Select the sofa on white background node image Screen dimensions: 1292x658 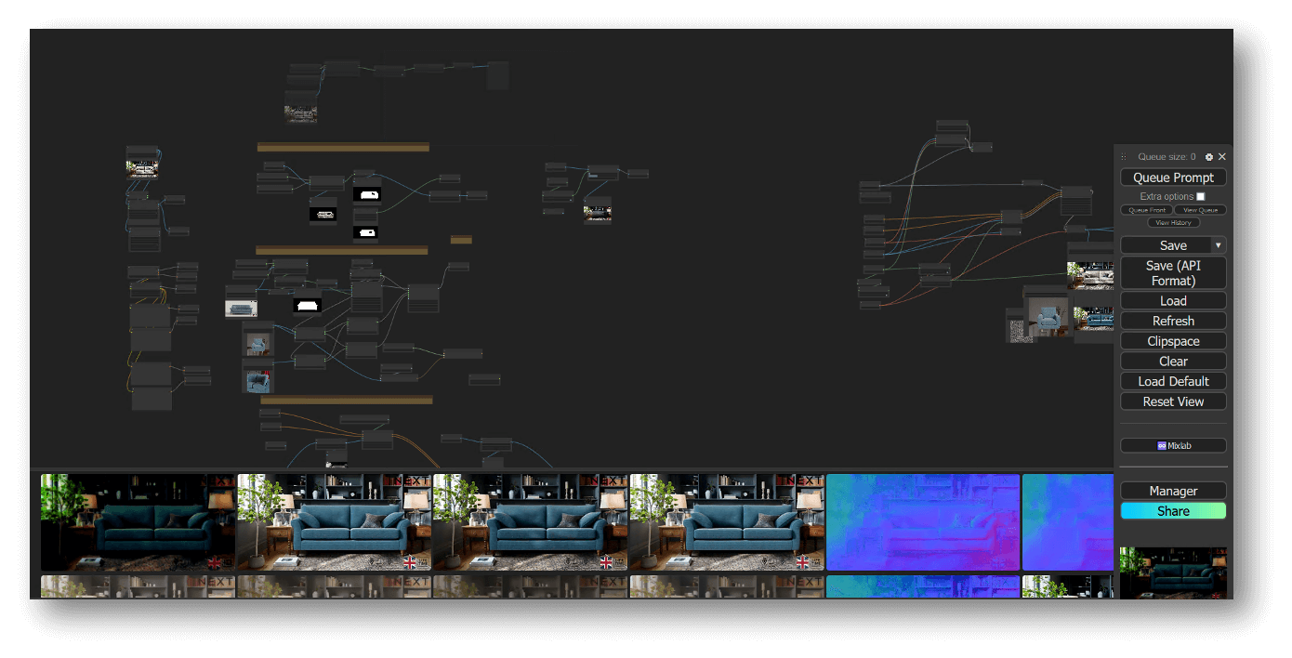coord(241,309)
